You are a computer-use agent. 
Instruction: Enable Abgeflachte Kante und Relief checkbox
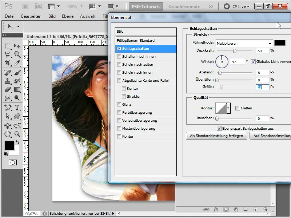(x=119, y=80)
